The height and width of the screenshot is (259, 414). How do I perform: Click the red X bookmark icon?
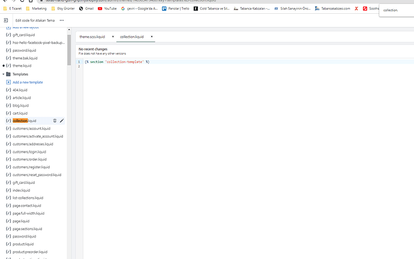356,8
